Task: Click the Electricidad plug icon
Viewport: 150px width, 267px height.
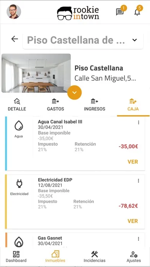Action: [19, 184]
